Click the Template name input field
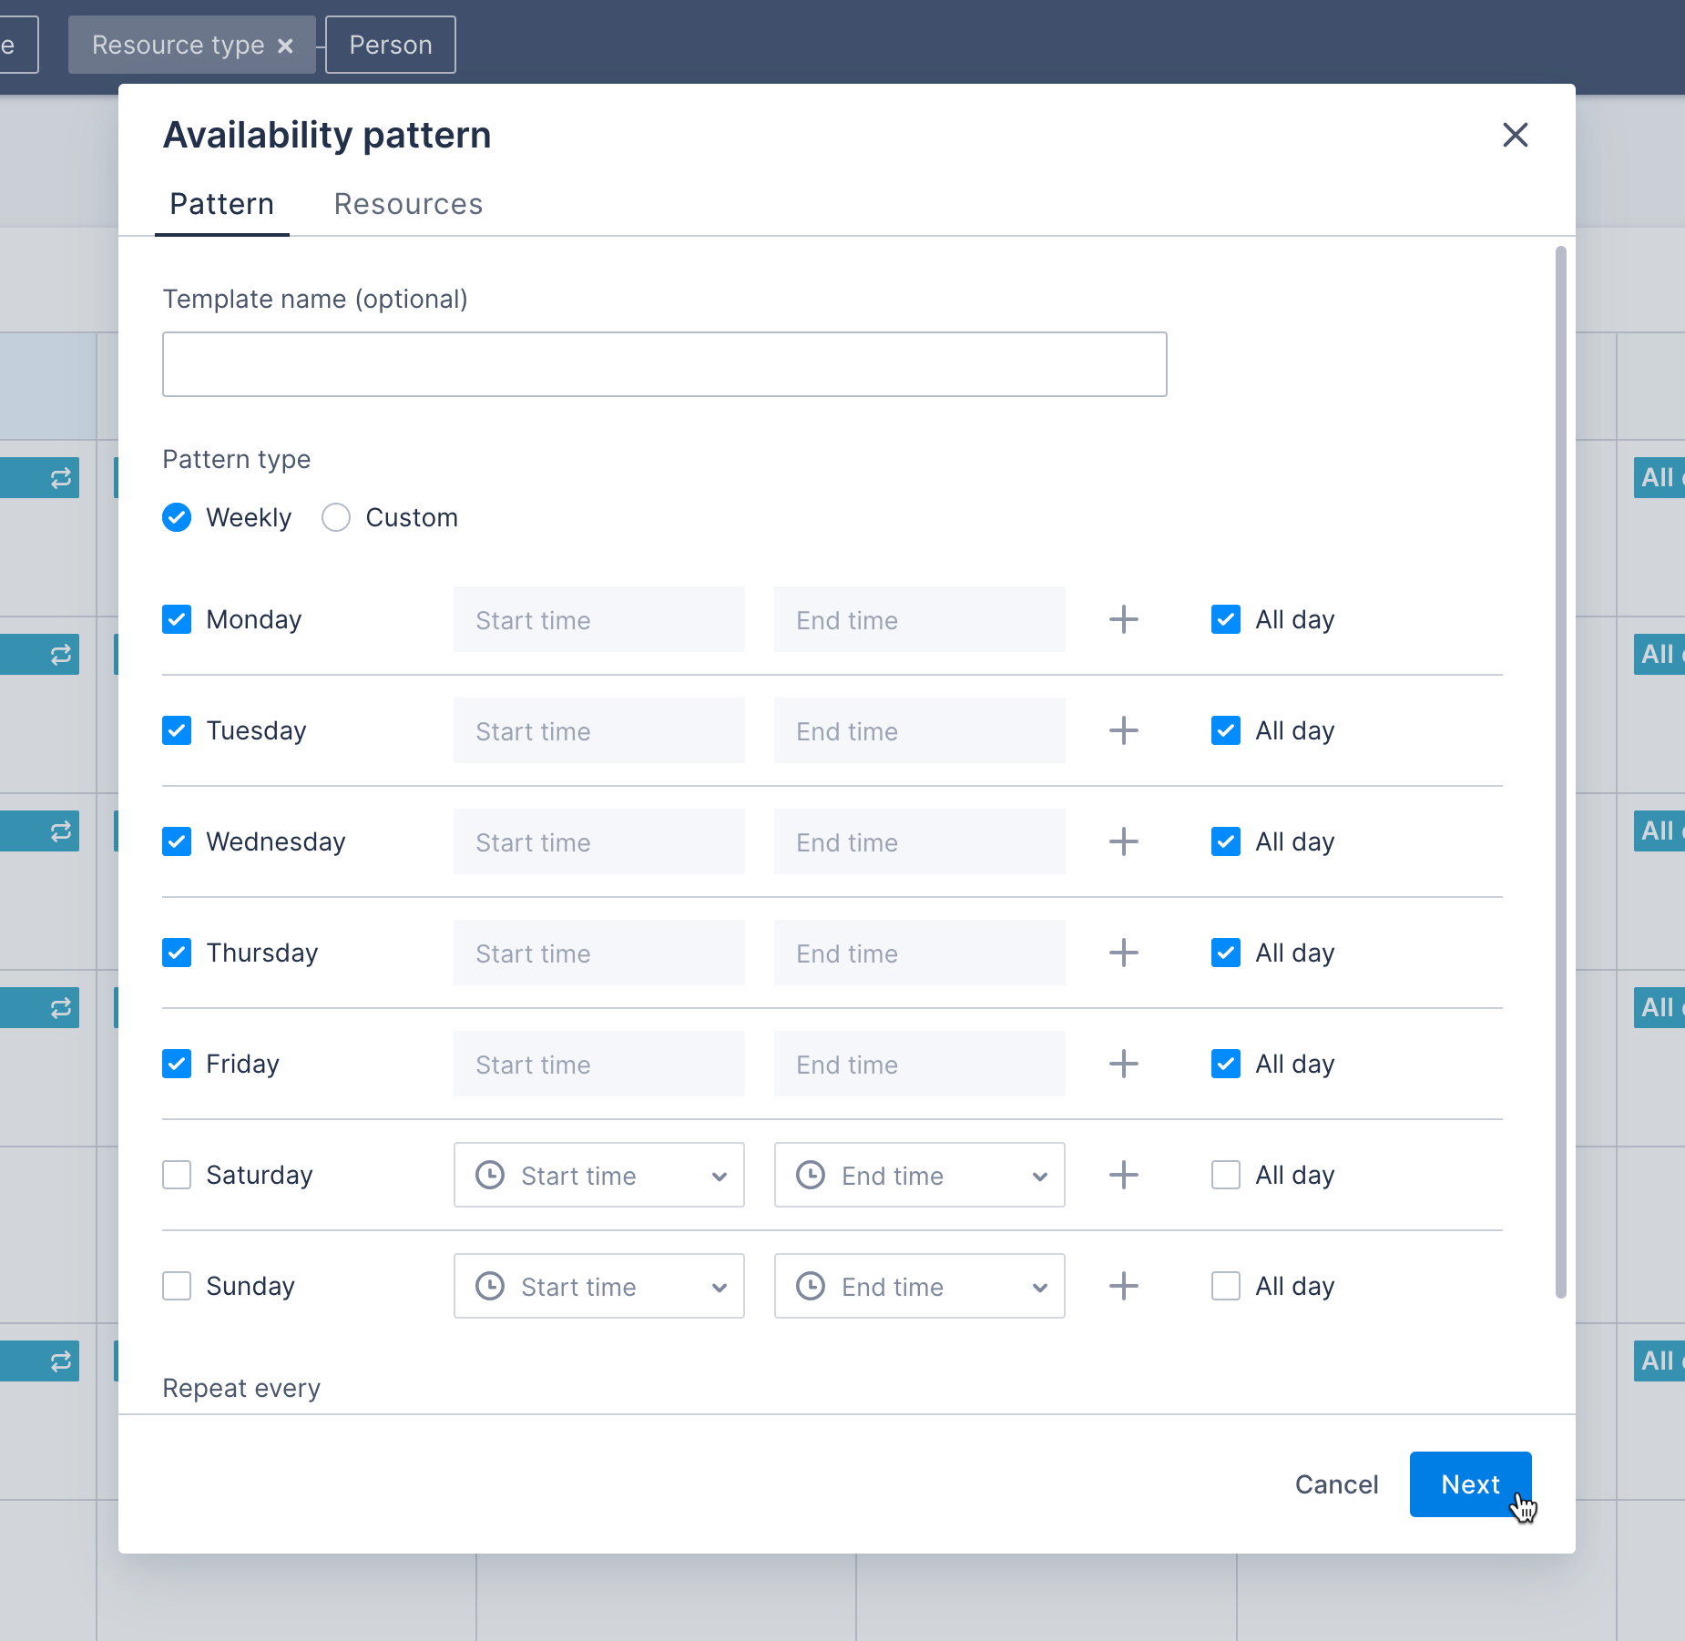This screenshot has width=1685, height=1641. [664, 363]
